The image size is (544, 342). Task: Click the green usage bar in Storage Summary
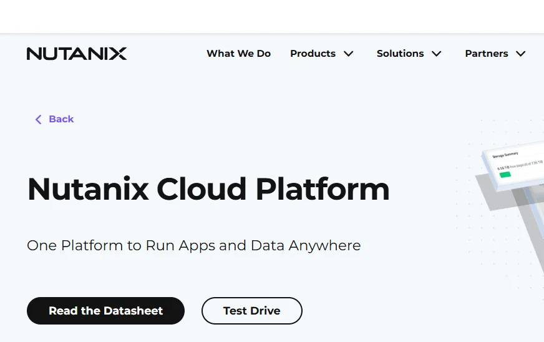(x=505, y=175)
